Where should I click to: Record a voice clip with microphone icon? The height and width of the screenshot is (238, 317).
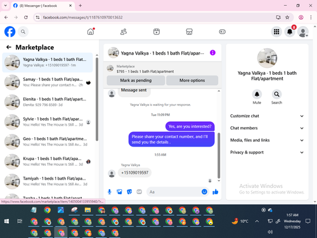tap(110, 192)
